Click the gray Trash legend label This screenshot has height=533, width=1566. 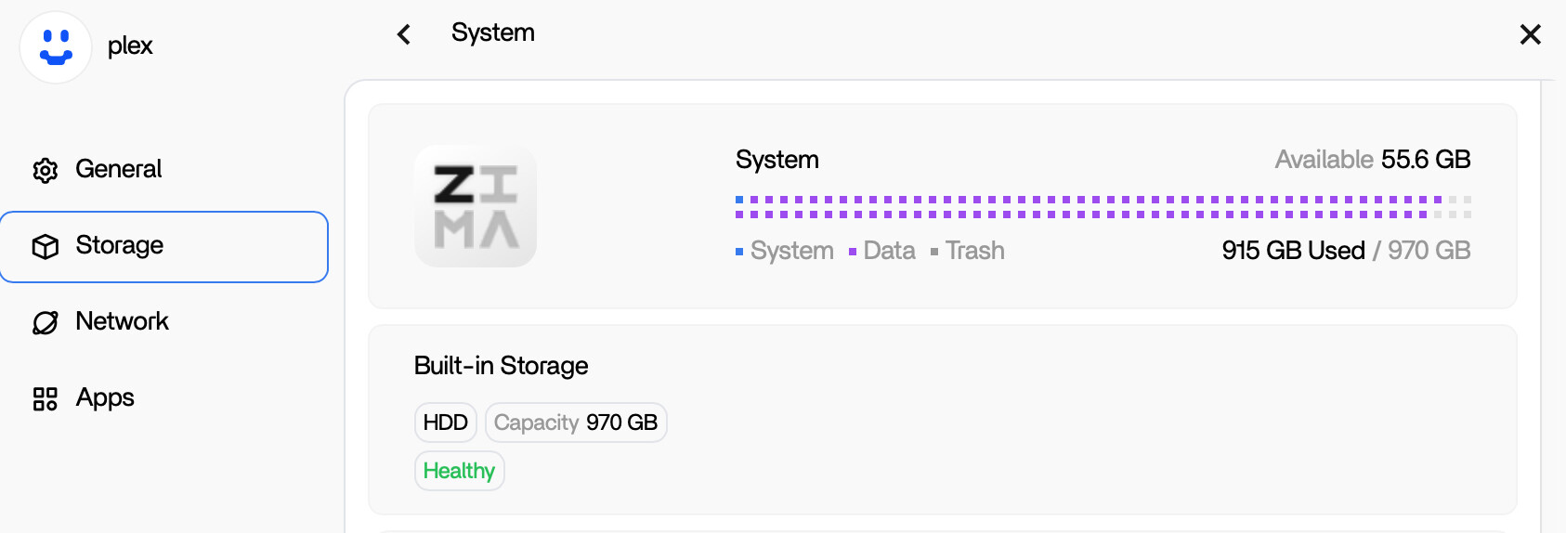[x=974, y=251]
